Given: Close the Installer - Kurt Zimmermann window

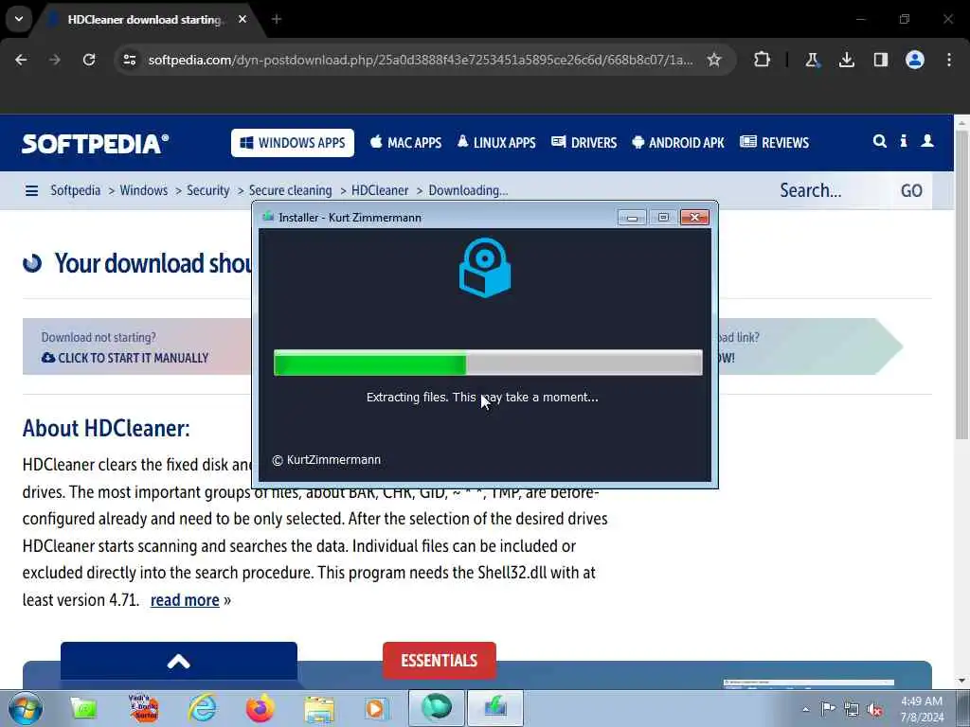Looking at the screenshot, I should coord(694,217).
